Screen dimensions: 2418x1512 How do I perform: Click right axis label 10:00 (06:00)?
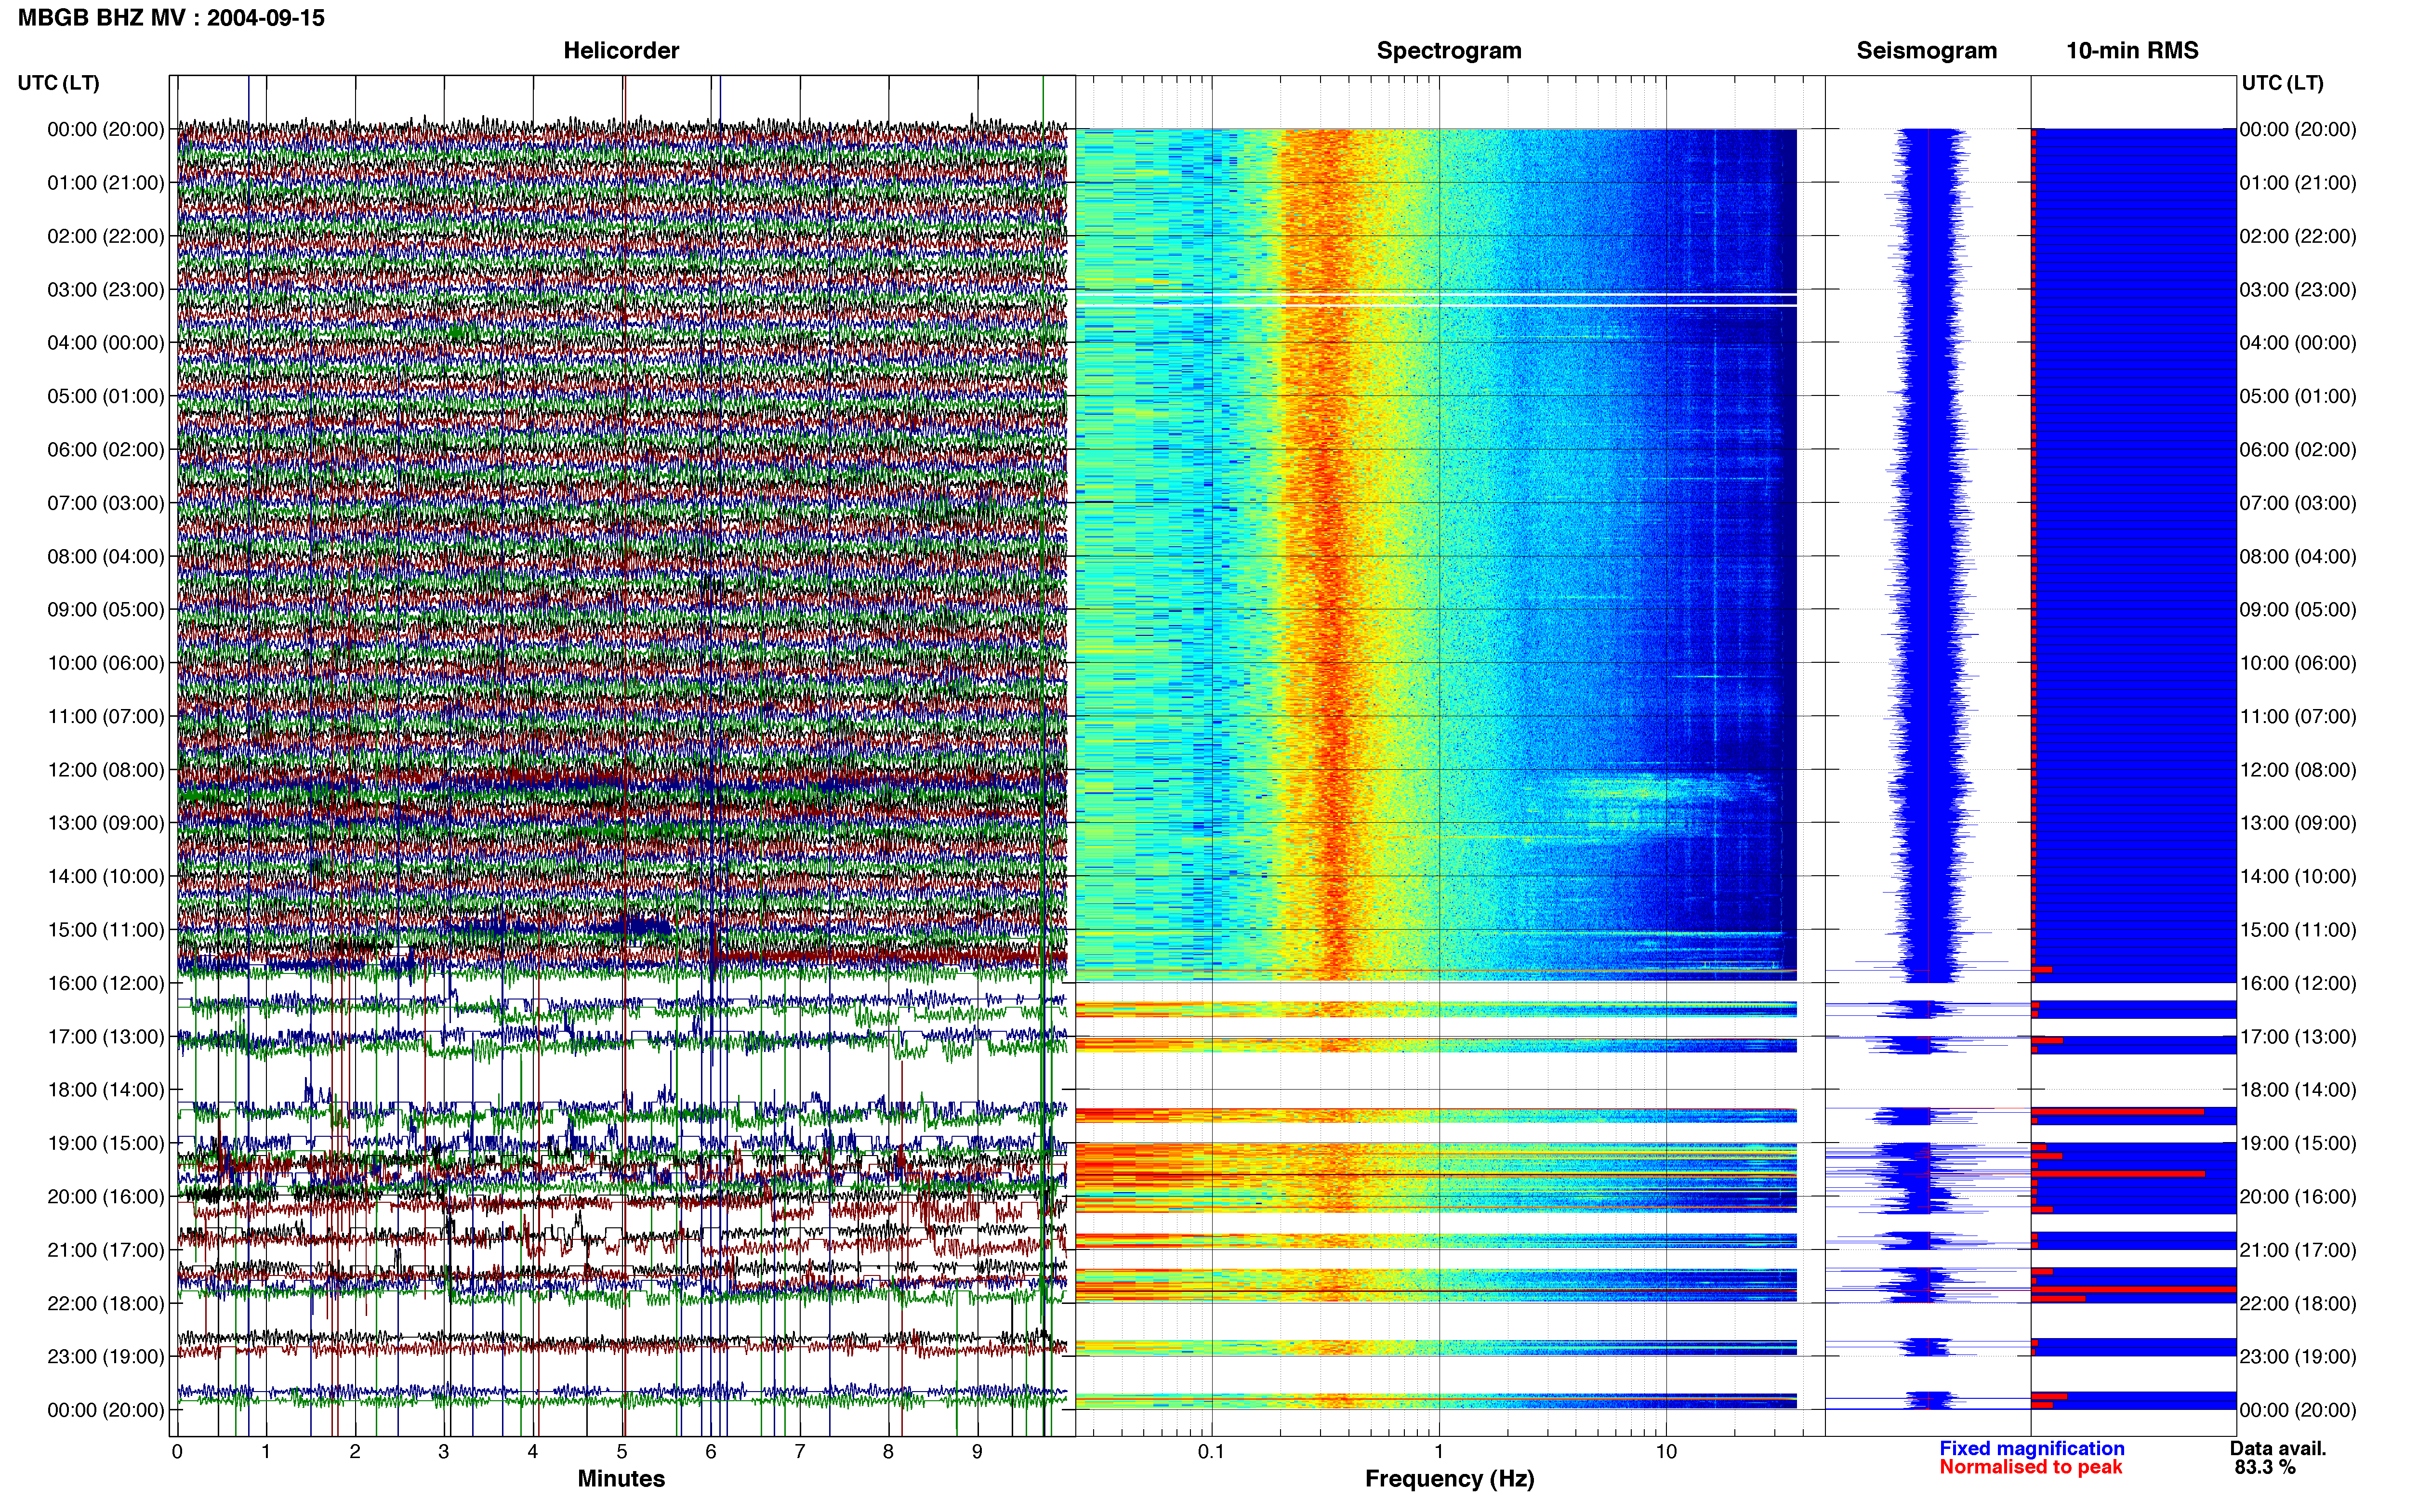[x=2298, y=663]
